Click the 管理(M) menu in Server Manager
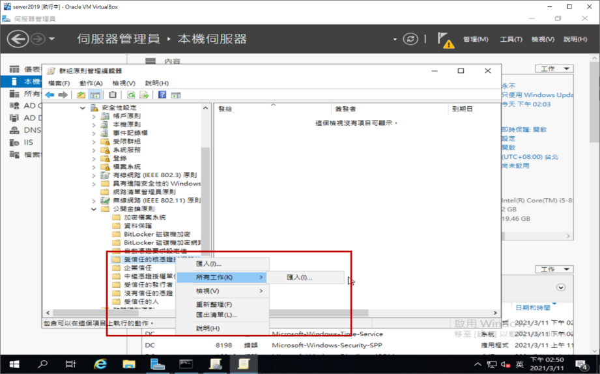600x374 pixels. click(x=476, y=39)
